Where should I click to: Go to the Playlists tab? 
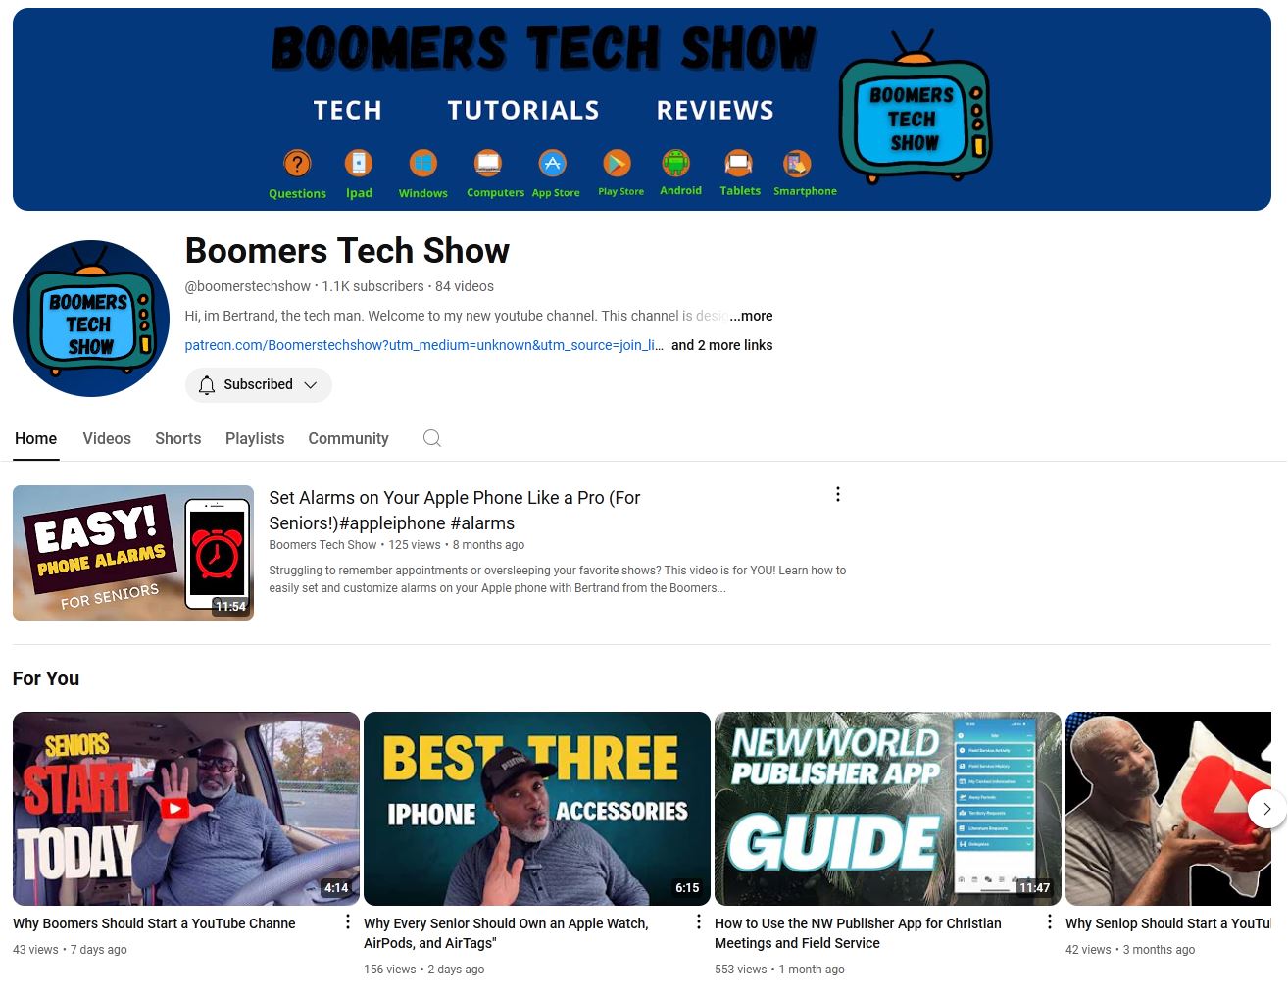255,438
